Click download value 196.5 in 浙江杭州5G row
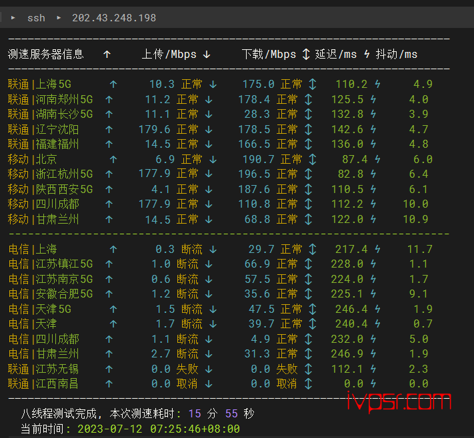Viewport: 474px width, 438px height. pos(254,174)
